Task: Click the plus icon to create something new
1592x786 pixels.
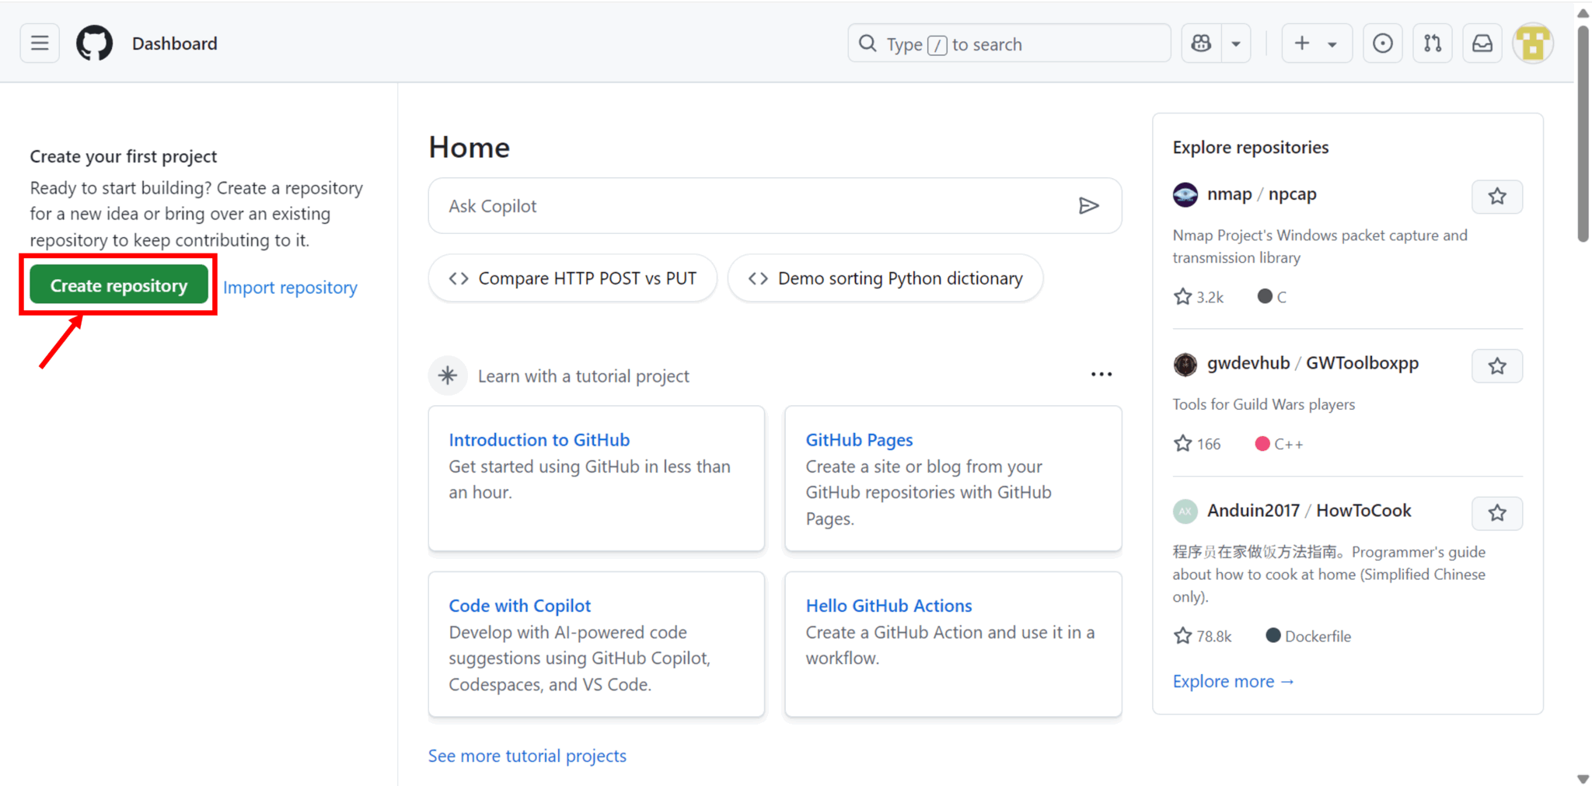Action: tap(1300, 43)
